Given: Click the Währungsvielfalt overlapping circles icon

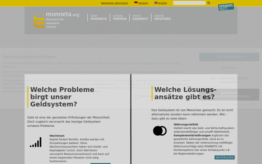Looking at the screenshot, I should click(160, 131).
